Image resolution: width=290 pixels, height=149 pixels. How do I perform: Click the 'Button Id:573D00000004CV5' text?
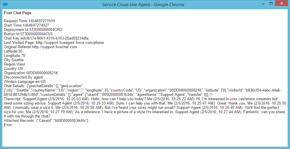coord(28,34)
